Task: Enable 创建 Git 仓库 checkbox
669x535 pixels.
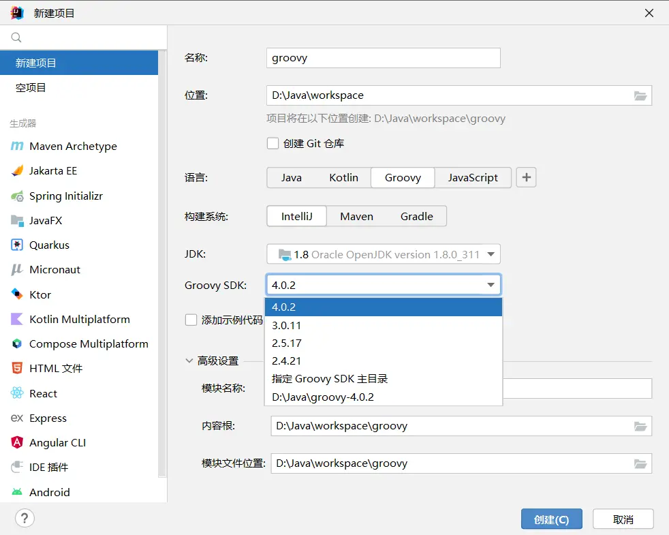Action: tap(273, 143)
